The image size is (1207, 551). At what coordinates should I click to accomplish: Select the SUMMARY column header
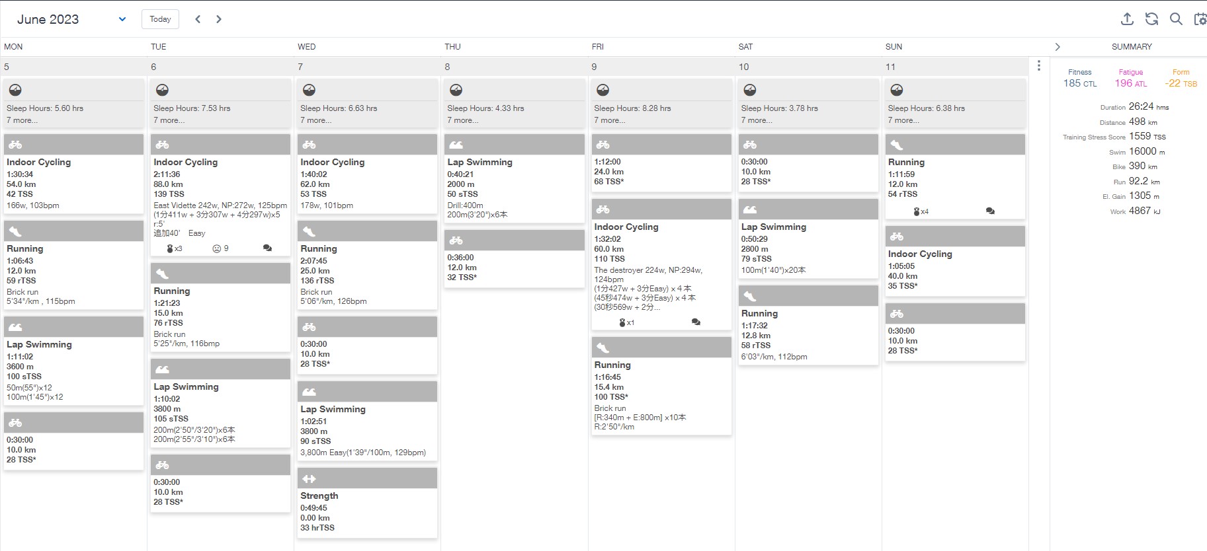[x=1132, y=47]
